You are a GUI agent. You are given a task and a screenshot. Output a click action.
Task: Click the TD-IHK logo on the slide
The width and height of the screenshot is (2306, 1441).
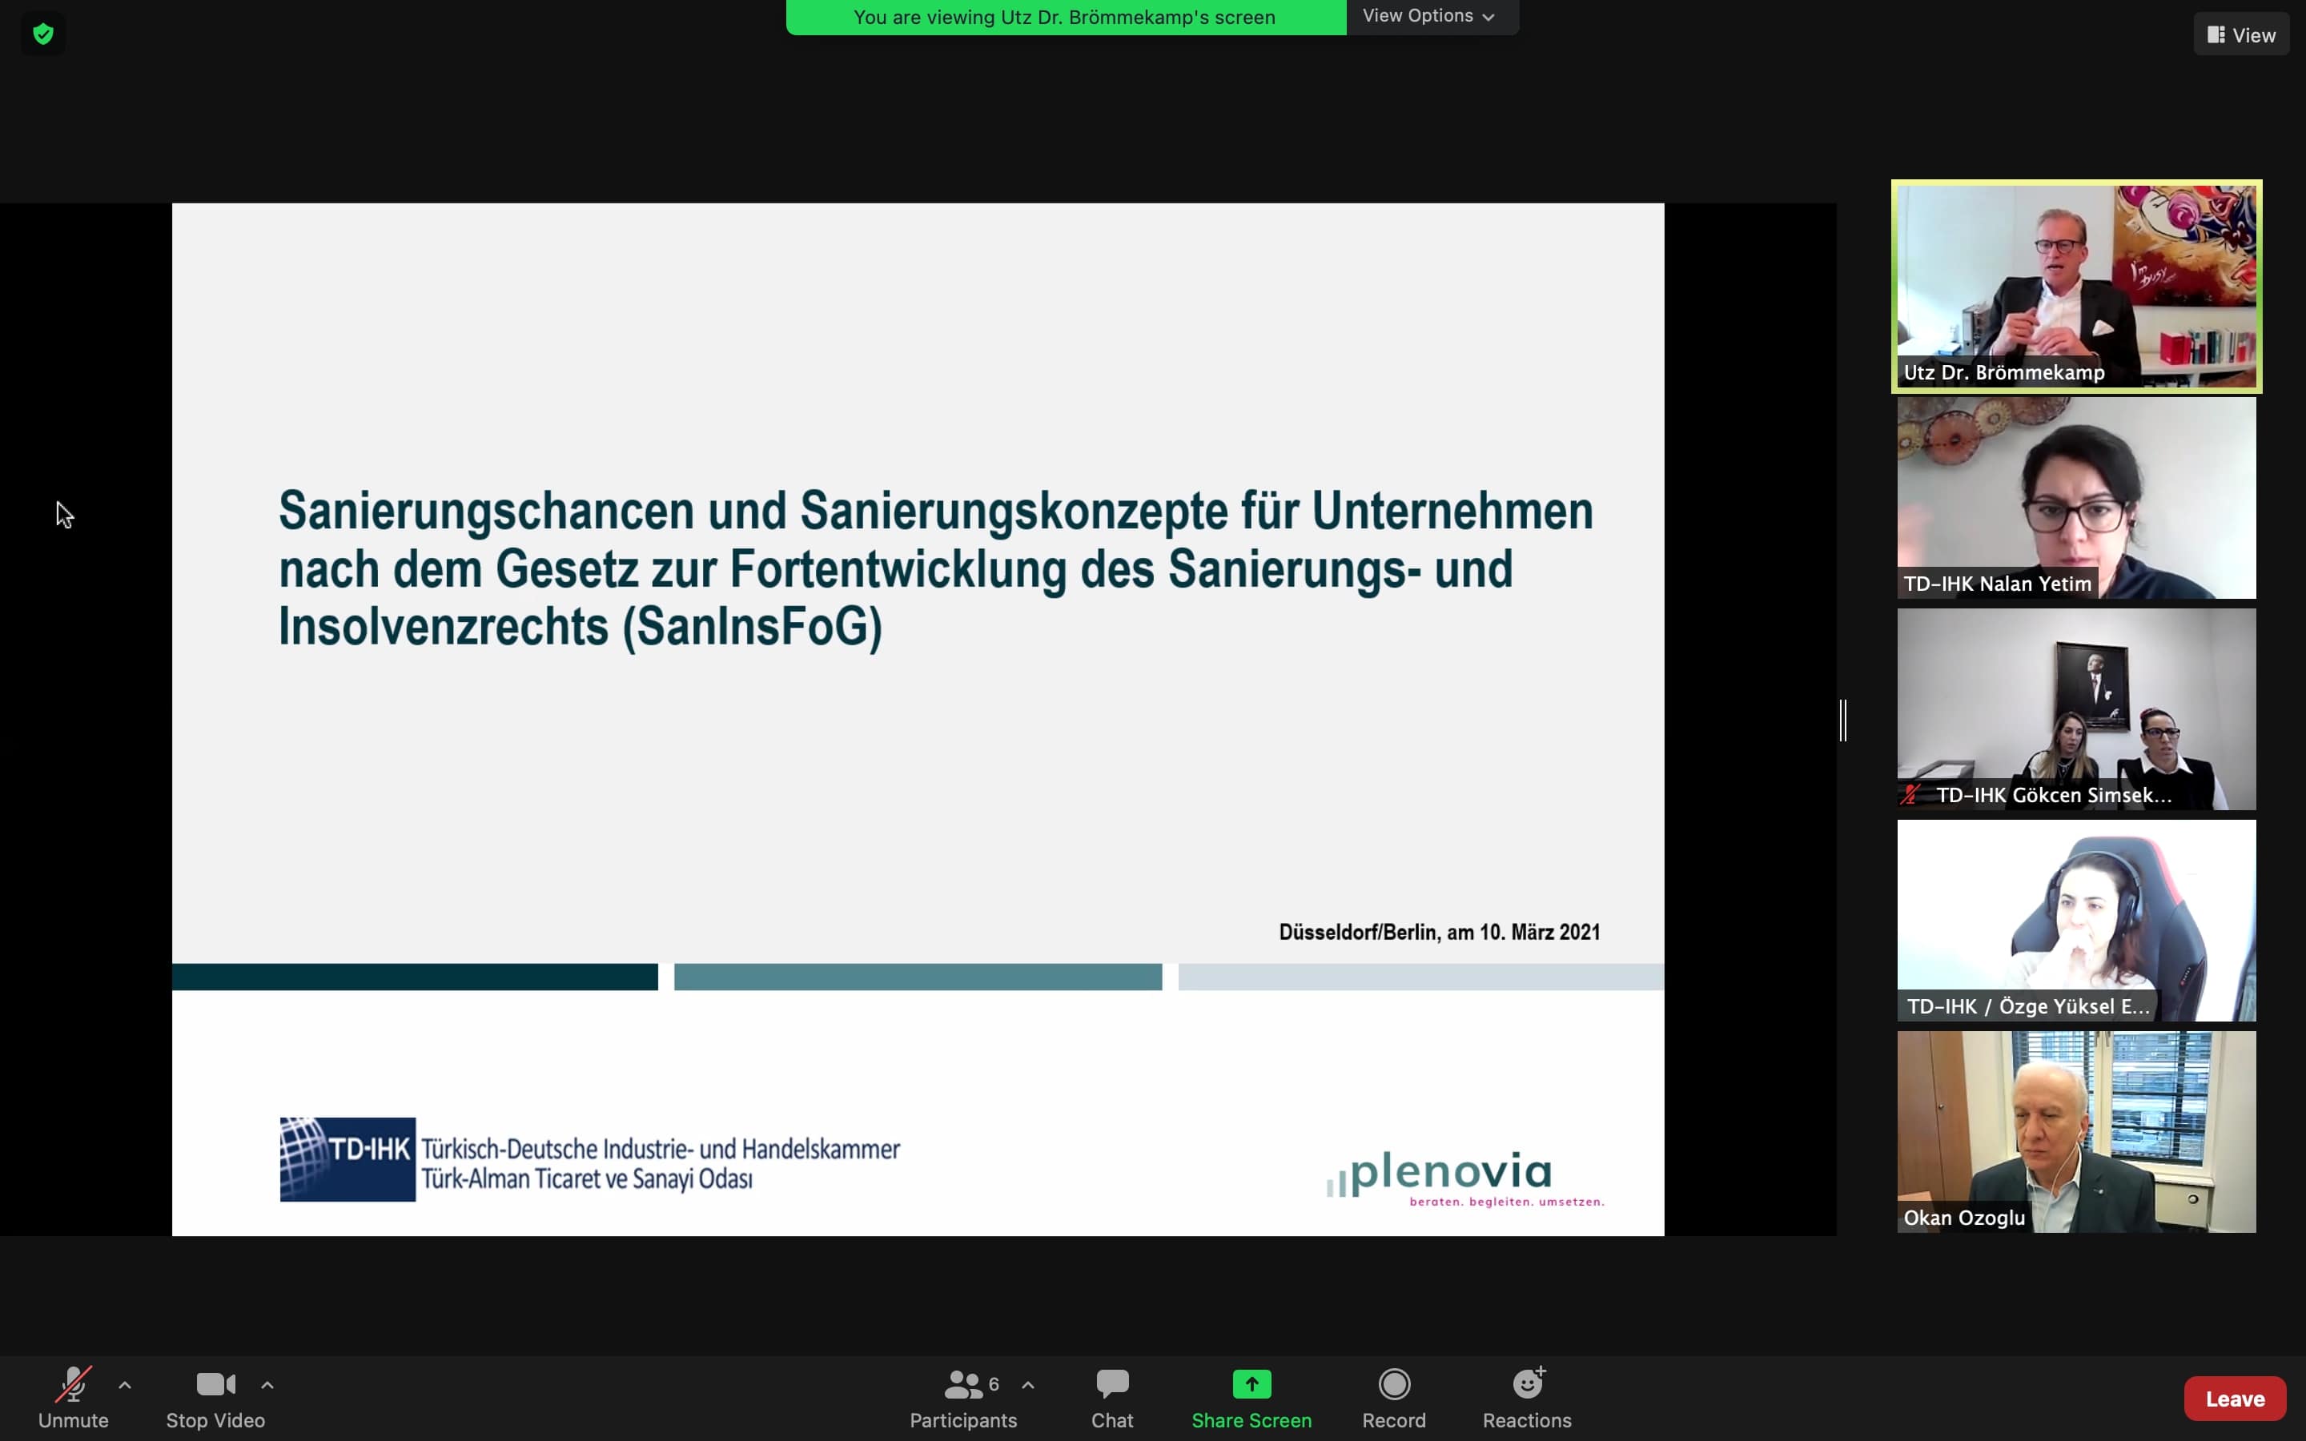pos(348,1160)
